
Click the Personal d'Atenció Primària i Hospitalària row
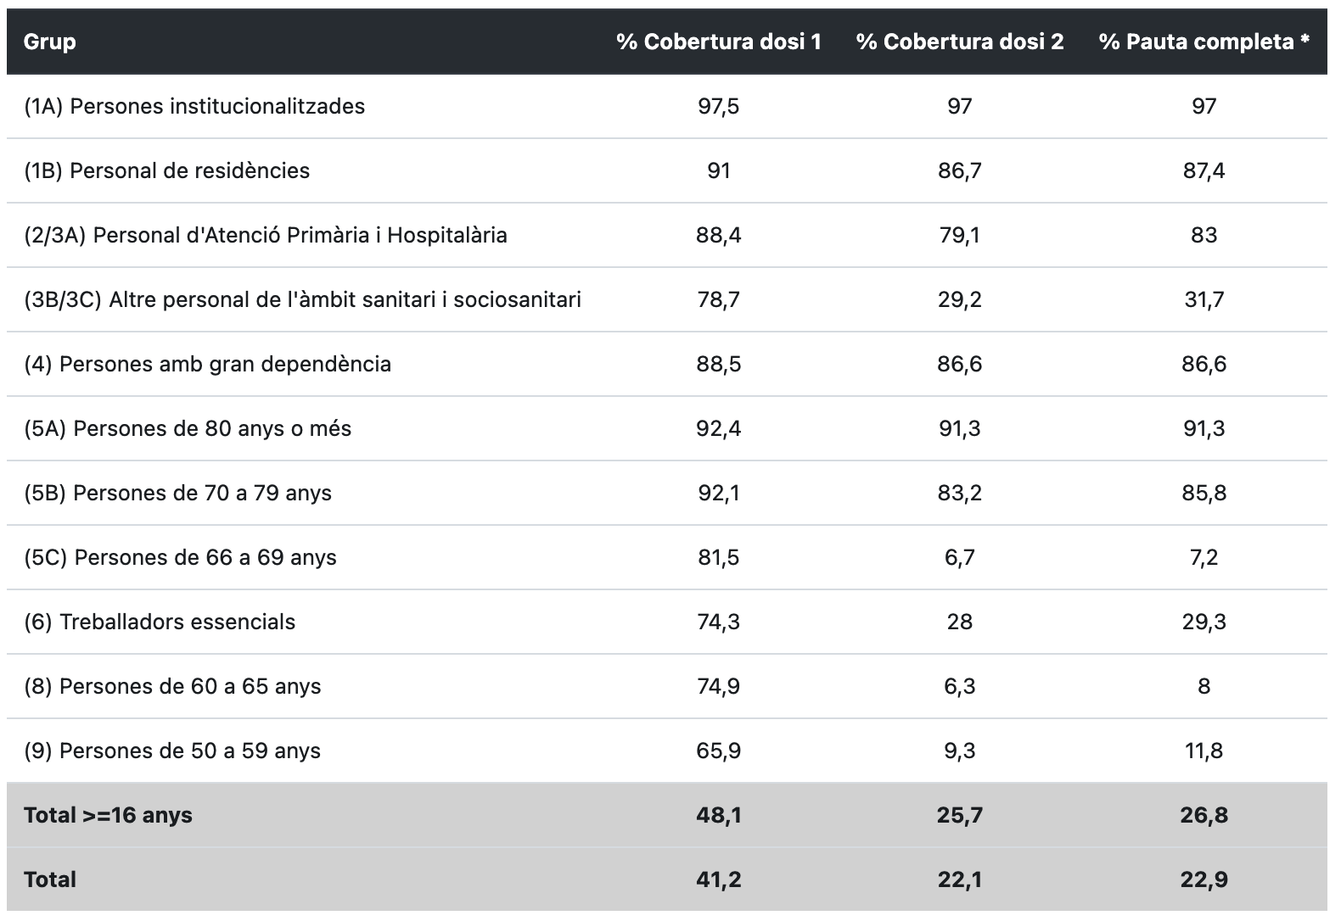point(265,235)
